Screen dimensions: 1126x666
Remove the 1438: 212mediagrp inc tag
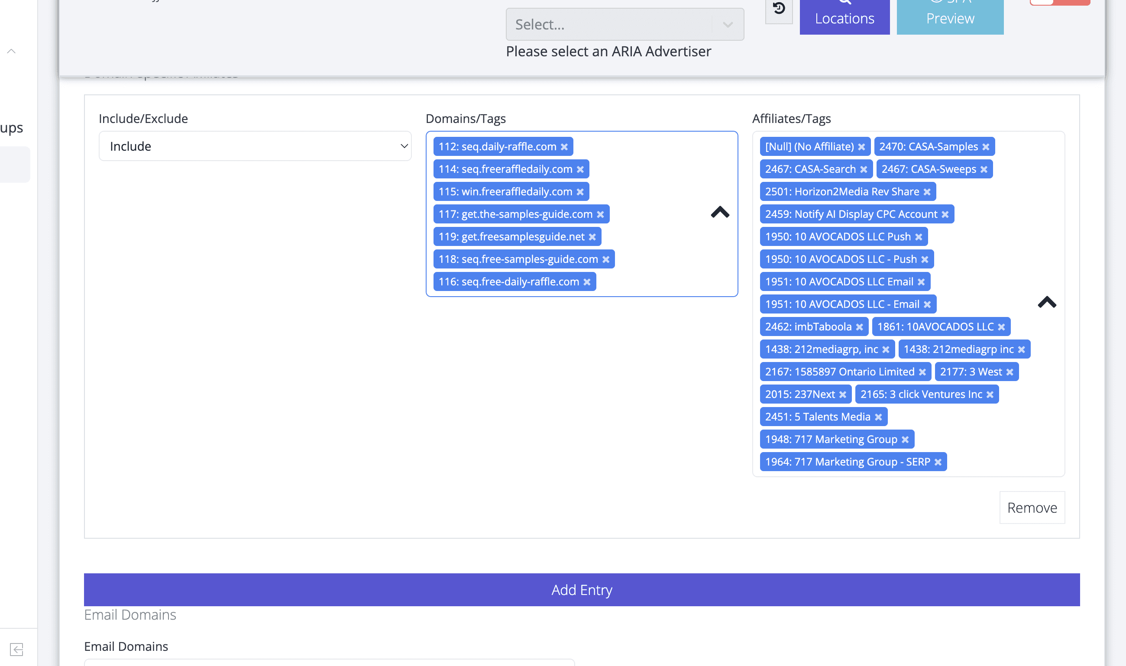1022,349
